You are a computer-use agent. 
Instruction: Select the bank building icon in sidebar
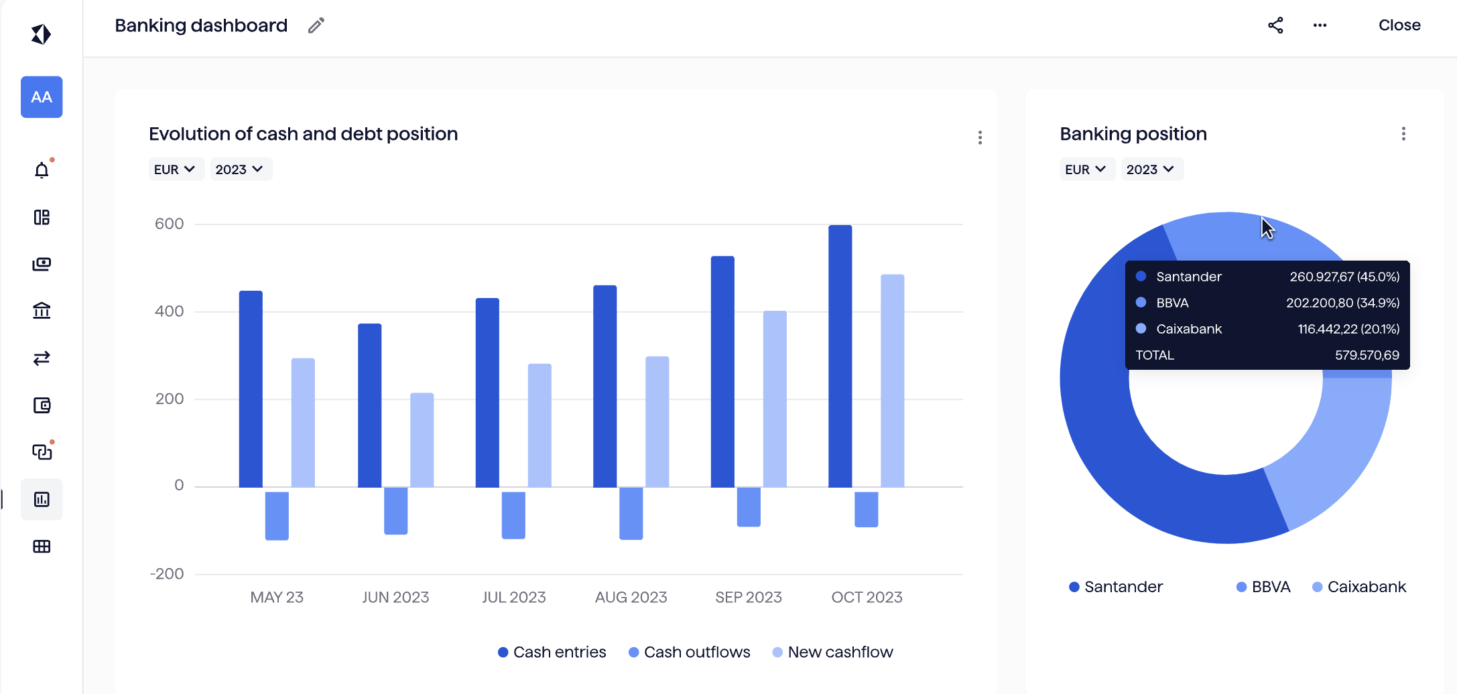[42, 311]
